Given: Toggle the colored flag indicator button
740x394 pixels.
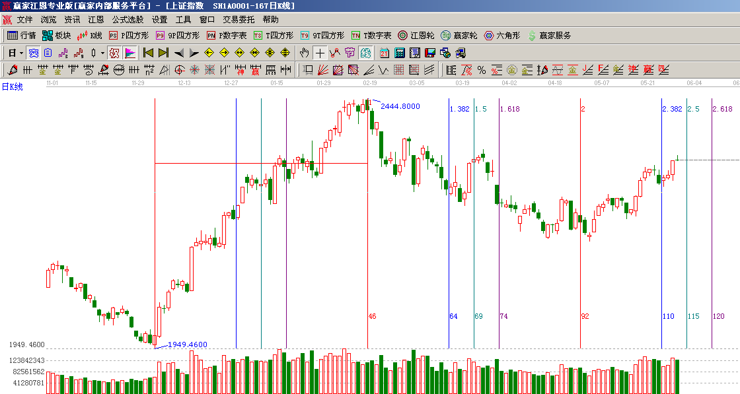Looking at the screenshot, I should tap(130, 53).
